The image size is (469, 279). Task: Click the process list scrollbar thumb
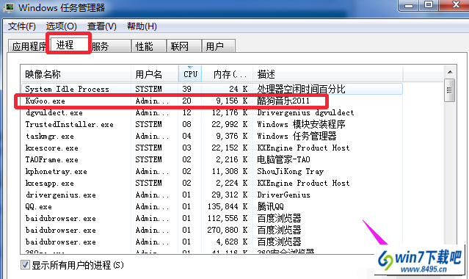click(450, 90)
